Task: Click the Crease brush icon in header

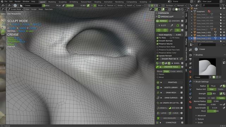Action: tap(15, 6)
